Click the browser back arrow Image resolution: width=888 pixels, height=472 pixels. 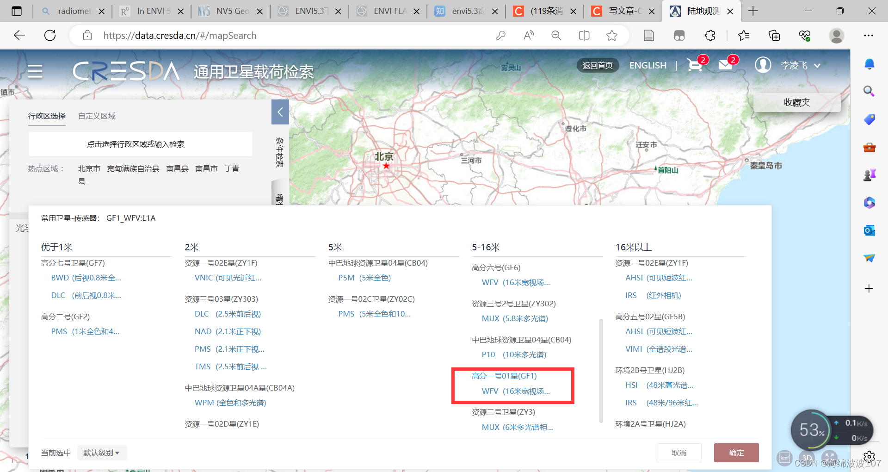point(19,35)
